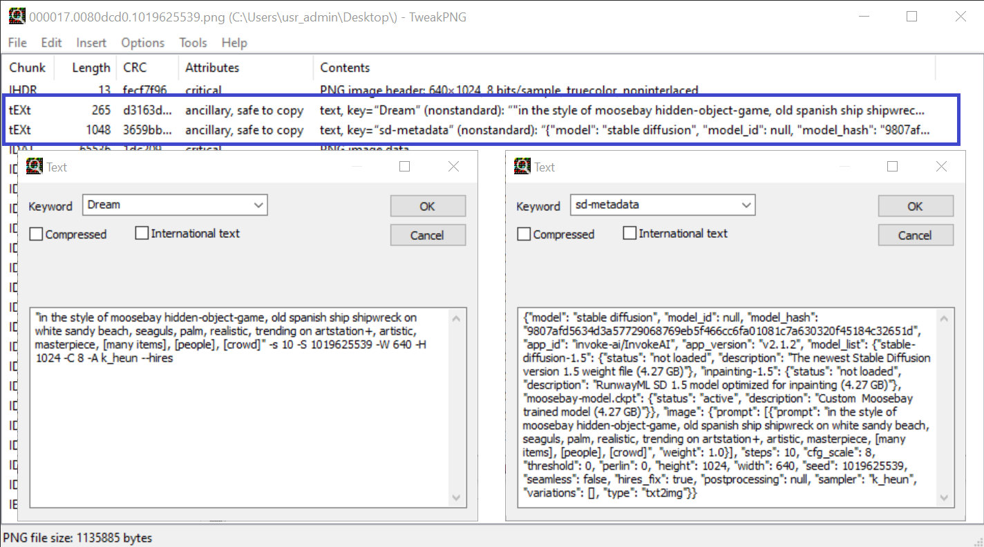The height and width of the screenshot is (547, 984).
Task: Close the sd-metadata Text dialog with X
Action: point(941,167)
